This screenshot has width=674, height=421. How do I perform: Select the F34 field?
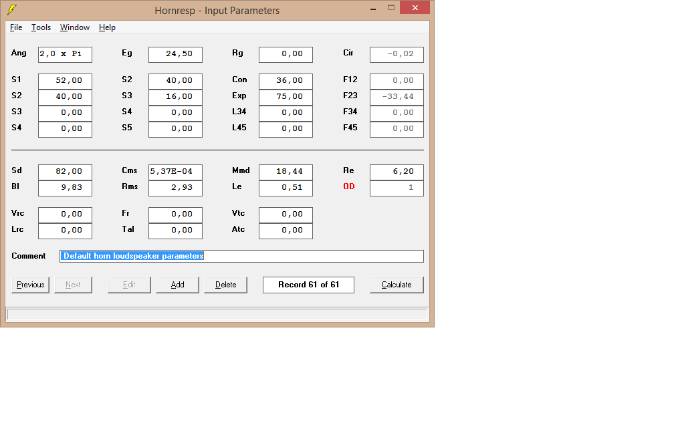coord(397,113)
